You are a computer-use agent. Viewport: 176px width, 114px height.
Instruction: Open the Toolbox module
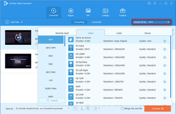(123, 12)
